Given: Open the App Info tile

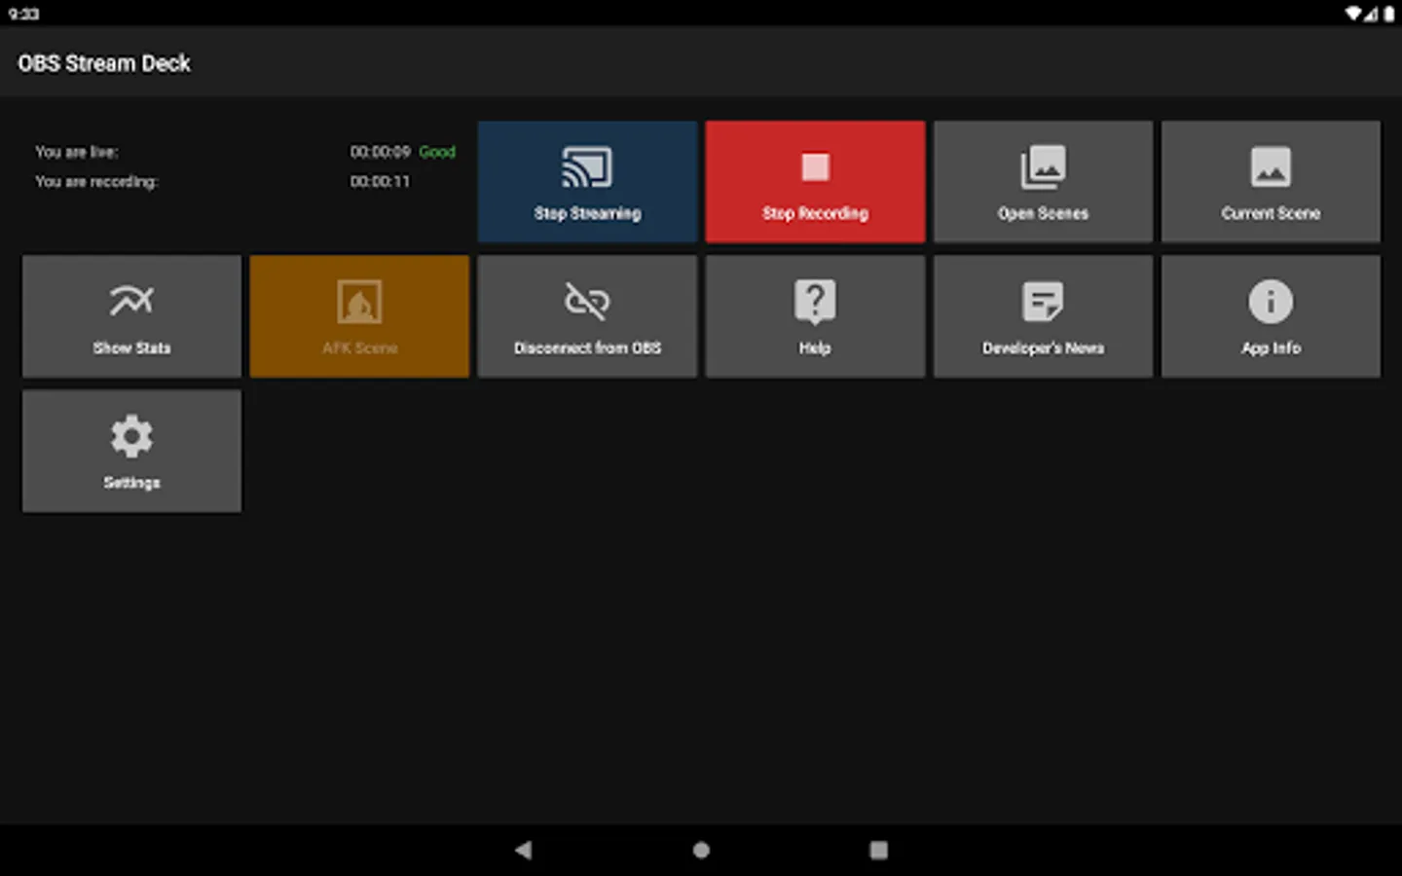Looking at the screenshot, I should coord(1271,316).
